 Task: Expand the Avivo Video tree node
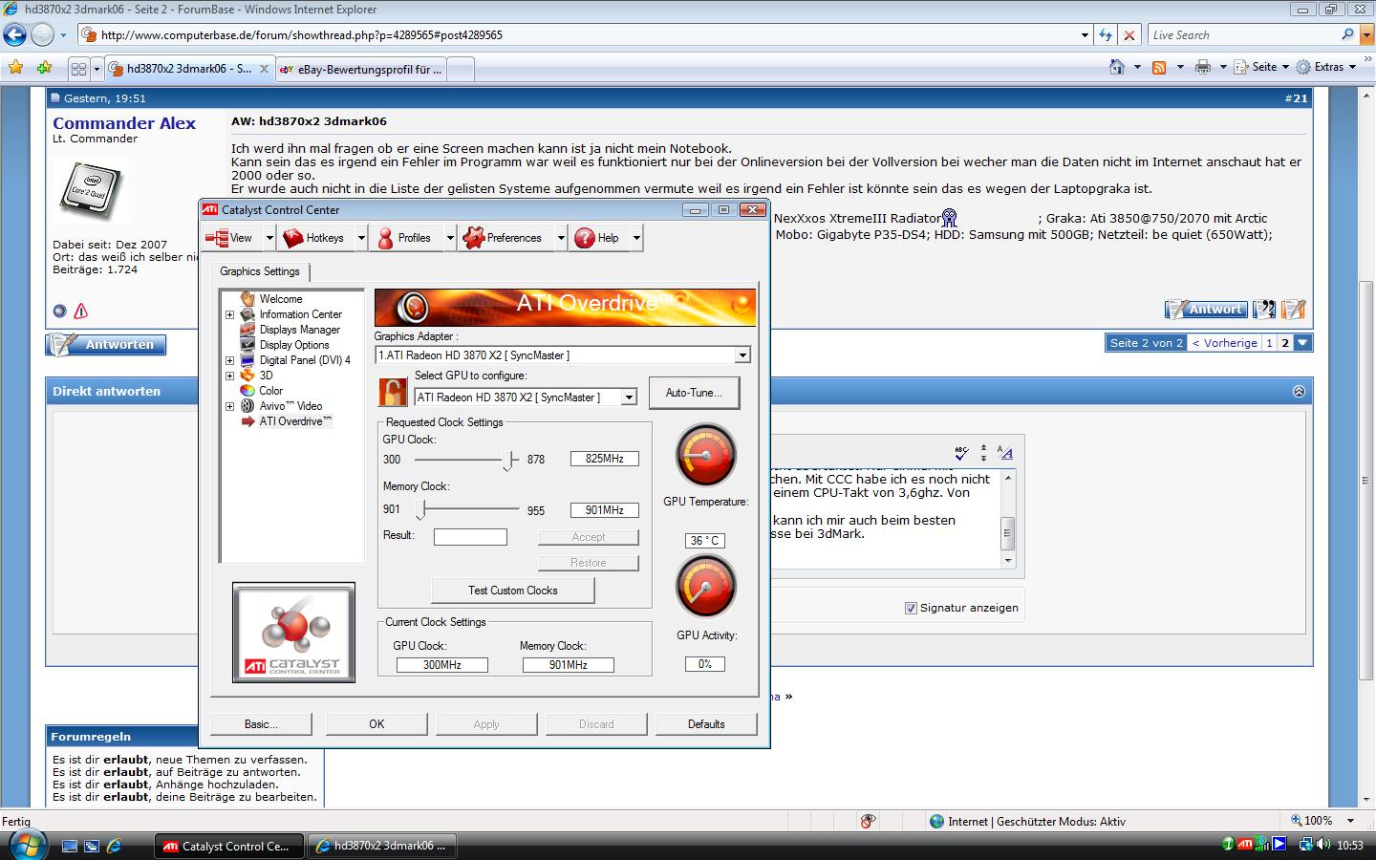point(229,406)
